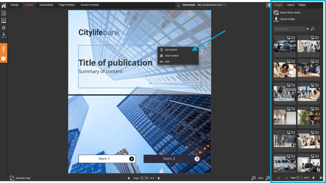Go to next document page arrow
This screenshot has width=326, height=183.
coord(159,178)
